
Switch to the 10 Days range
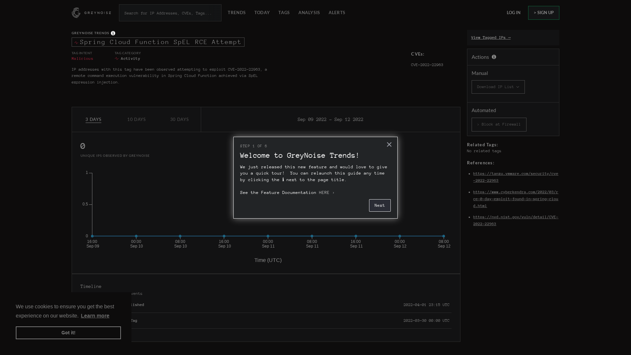(136, 119)
